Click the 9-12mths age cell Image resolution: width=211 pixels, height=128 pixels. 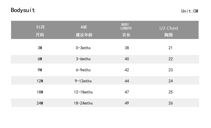pos(83,81)
